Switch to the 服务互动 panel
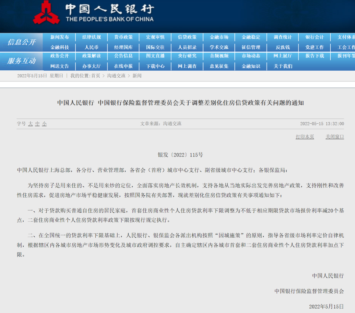Image resolution: width=355 pixels, height=313 pixels. (21, 61)
